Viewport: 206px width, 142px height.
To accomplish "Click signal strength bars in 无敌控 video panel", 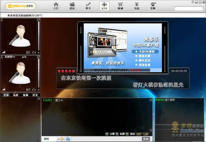I will tap(4, 89).
